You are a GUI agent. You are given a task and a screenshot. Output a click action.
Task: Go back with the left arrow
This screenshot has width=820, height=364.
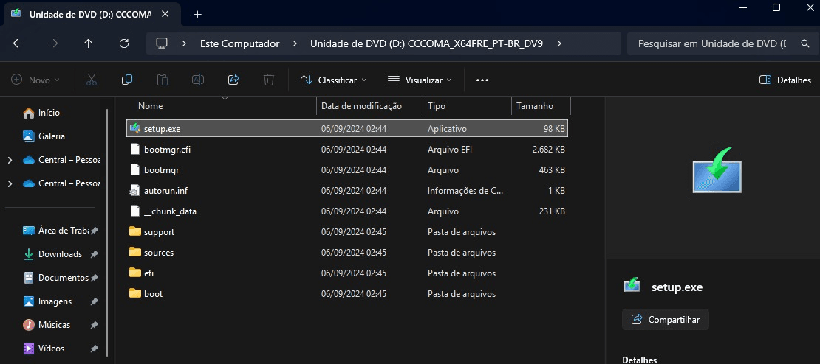18,43
